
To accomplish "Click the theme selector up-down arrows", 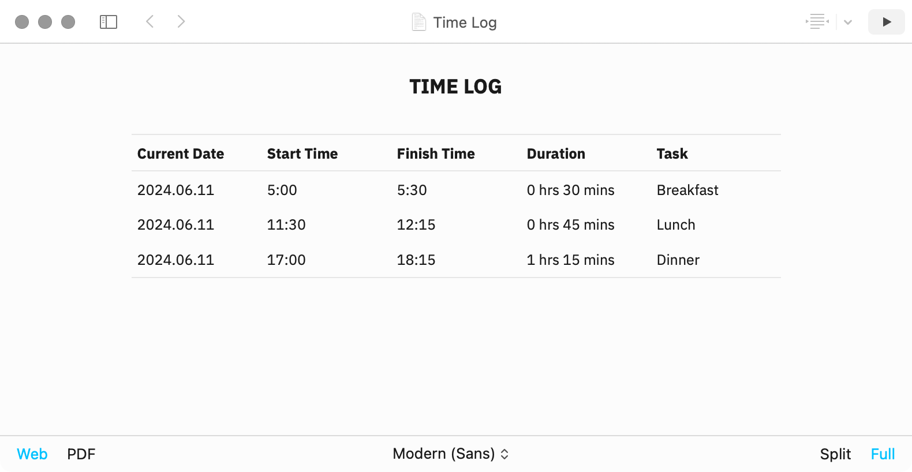I will pyautogui.click(x=504, y=454).
